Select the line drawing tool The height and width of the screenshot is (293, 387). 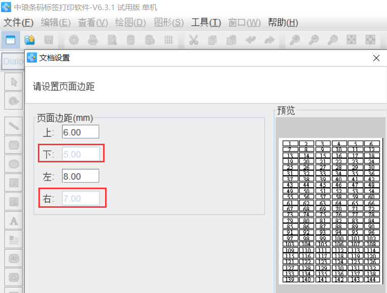[14, 126]
